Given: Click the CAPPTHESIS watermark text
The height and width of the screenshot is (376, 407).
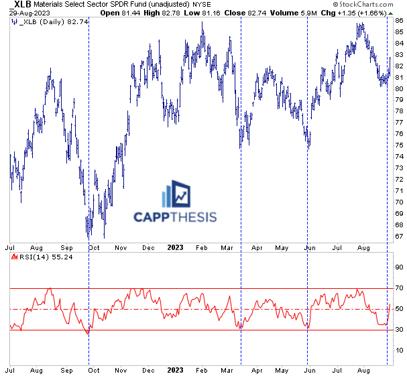Looking at the screenshot, I should click(x=175, y=216).
